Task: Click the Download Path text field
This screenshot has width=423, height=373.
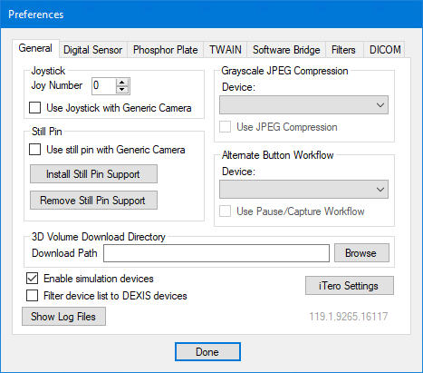Action: point(216,253)
